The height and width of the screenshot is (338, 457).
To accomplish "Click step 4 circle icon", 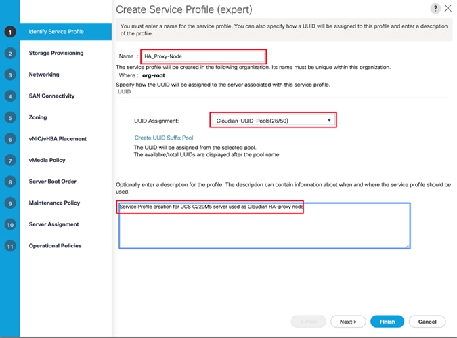I will (x=10, y=96).
